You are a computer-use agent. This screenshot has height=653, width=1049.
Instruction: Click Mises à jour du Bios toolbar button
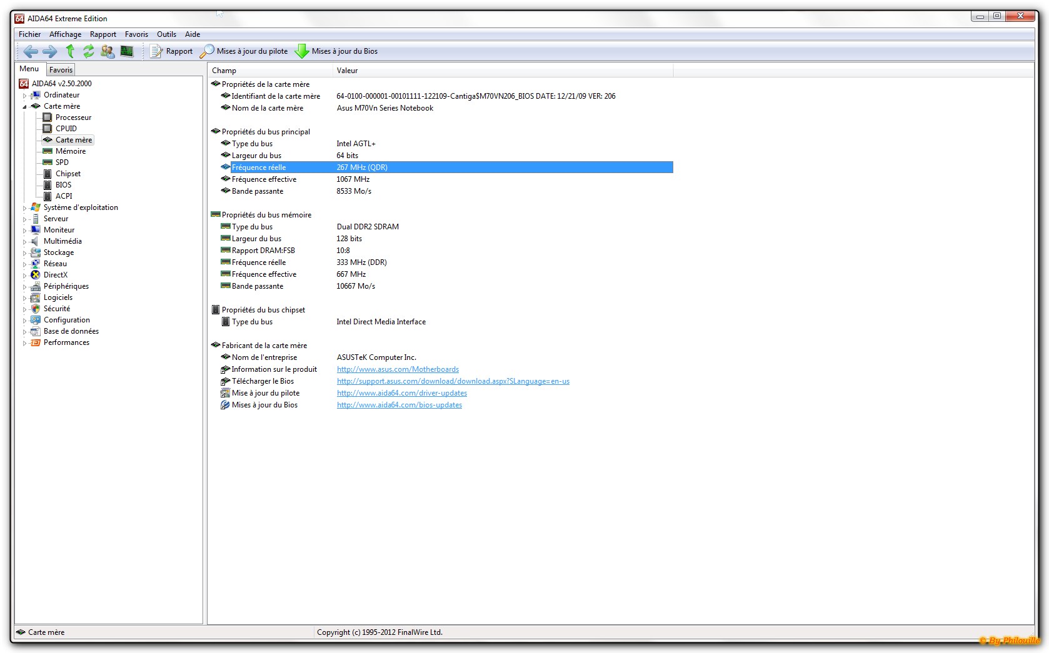pos(336,51)
